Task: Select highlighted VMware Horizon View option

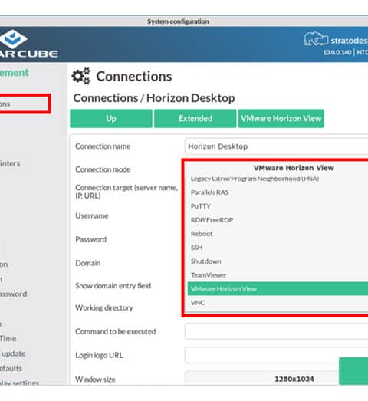Action: (x=278, y=289)
